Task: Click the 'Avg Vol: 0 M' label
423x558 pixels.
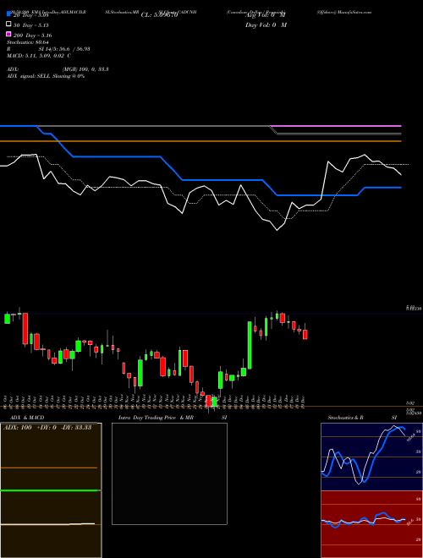Action: point(266,15)
